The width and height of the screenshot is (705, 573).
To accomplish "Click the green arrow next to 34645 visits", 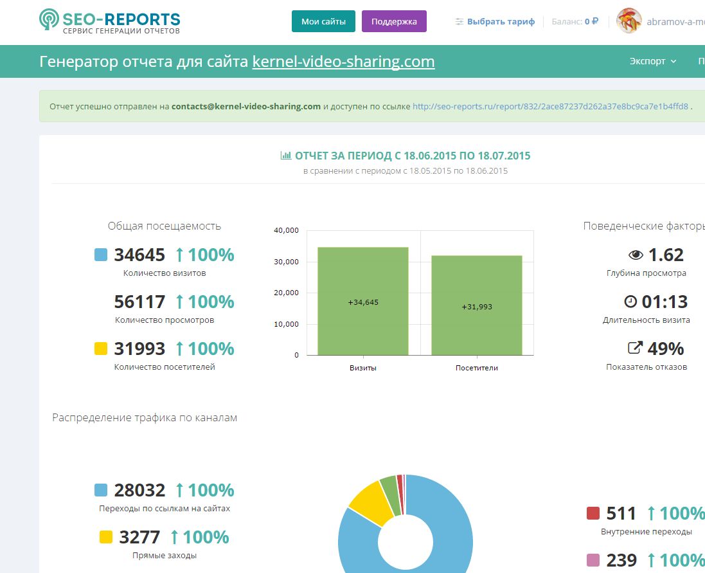I will [179, 255].
